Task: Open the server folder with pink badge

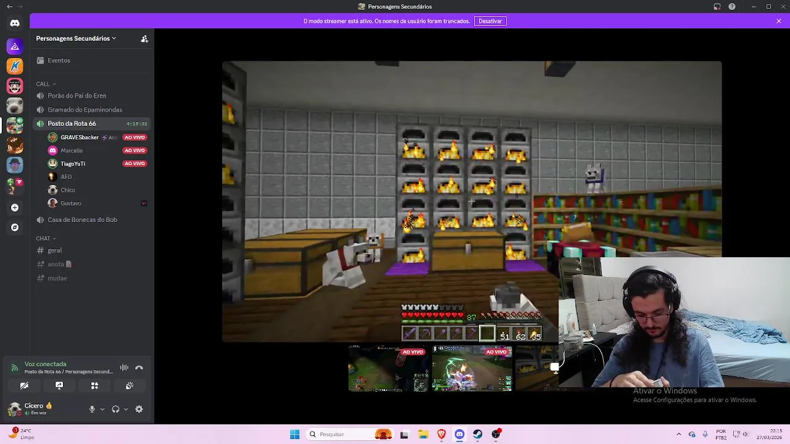Action: coord(15,184)
